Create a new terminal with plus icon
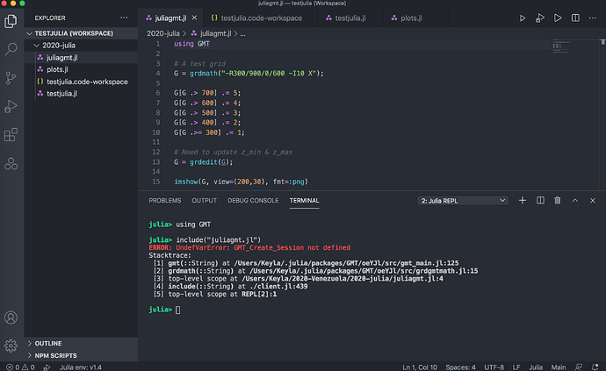The image size is (606, 371). 523,200
